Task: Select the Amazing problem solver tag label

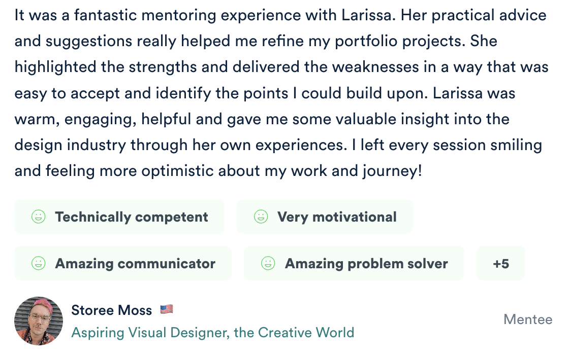Action: pyautogui.click(x=366, y=264)
